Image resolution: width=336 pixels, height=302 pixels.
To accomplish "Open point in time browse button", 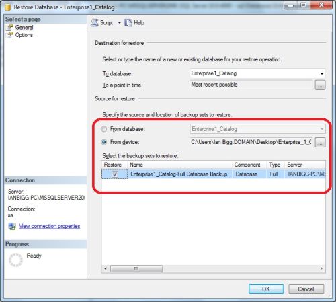I will [x=320, y=85].
